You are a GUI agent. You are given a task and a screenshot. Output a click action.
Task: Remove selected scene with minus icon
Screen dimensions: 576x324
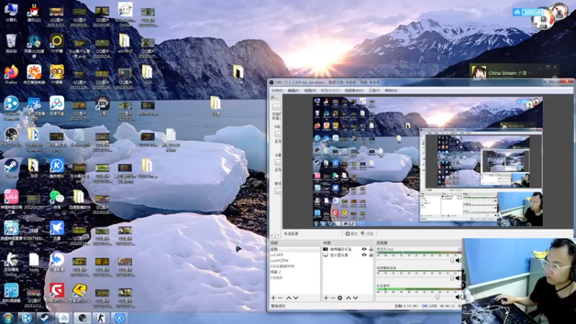point(280,297)
